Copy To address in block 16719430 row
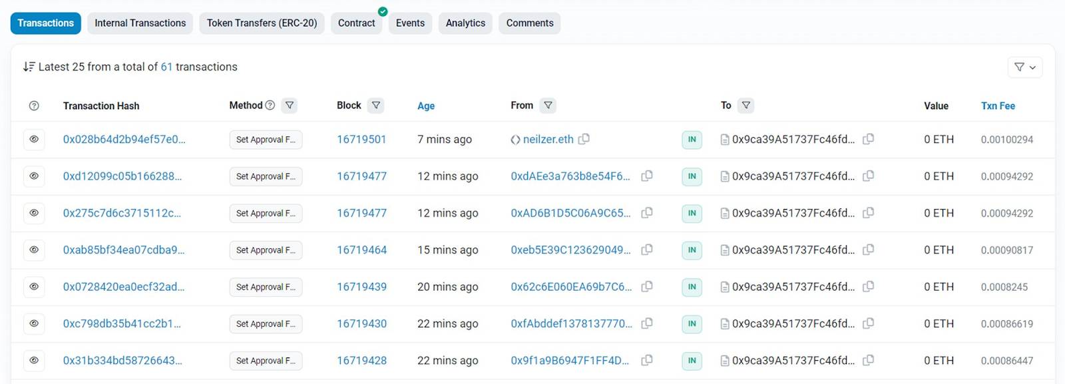Screen dimensions: 1065x384 tap(868, 323)
